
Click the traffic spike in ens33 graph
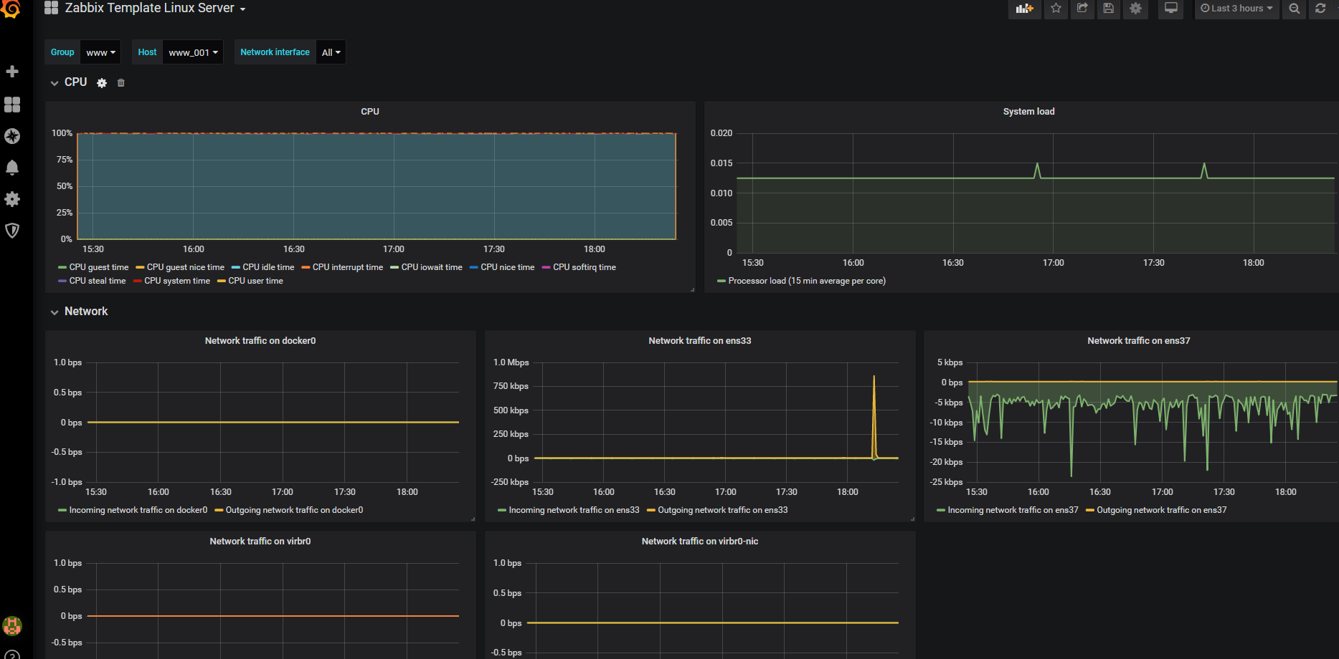tap(874, 415)
